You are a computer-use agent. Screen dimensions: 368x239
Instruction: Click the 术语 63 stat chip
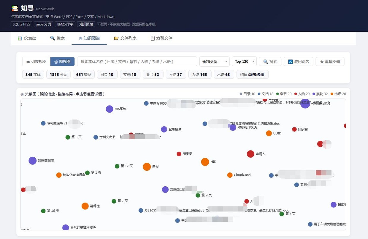tap(224, 75)
